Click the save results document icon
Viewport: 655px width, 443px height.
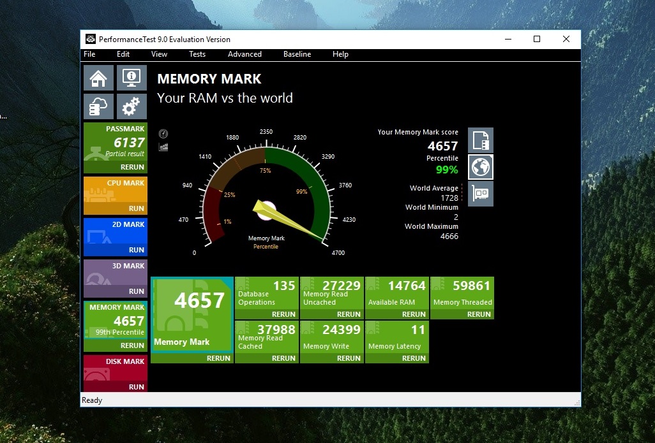point(481,140)
